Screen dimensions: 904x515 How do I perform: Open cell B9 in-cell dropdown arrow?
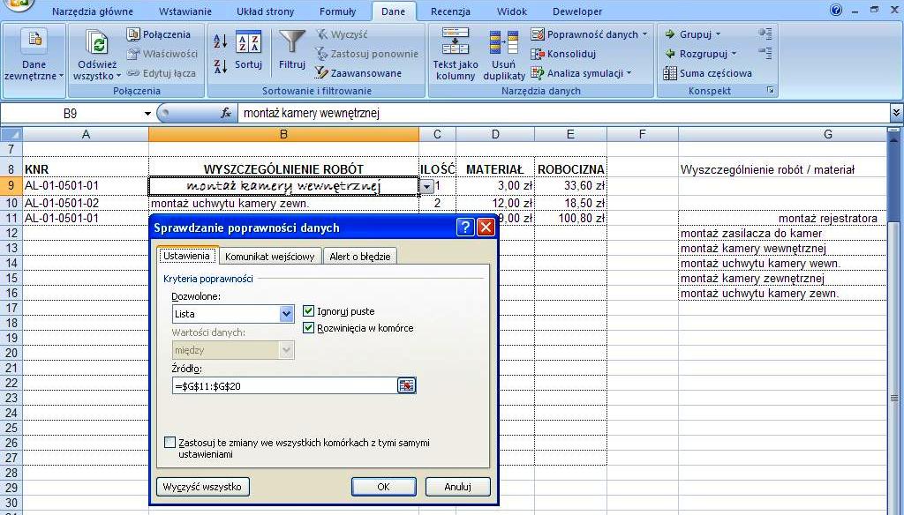[426, 187]
